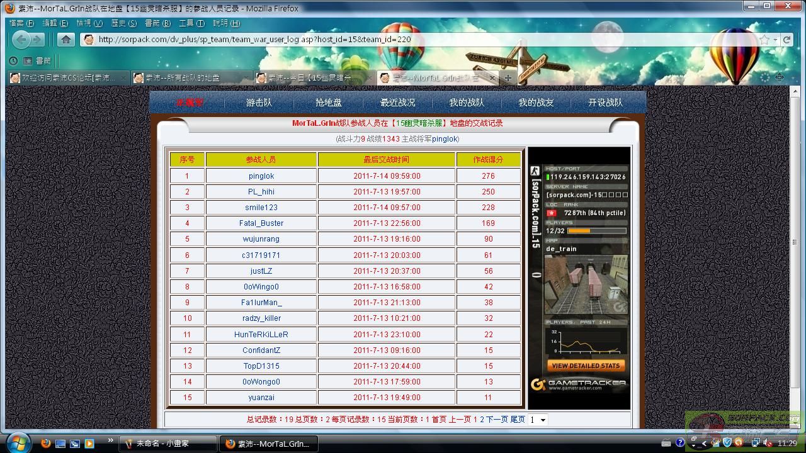Reload the page using the refresh icon
The width and height of the screenshot is (806, 453).
tap(786, 40)
